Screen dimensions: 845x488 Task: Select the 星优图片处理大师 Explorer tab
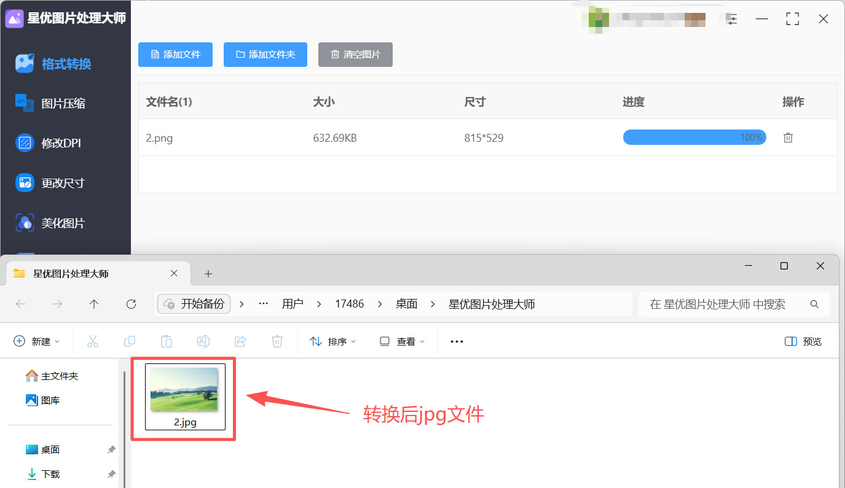[98, 273]
